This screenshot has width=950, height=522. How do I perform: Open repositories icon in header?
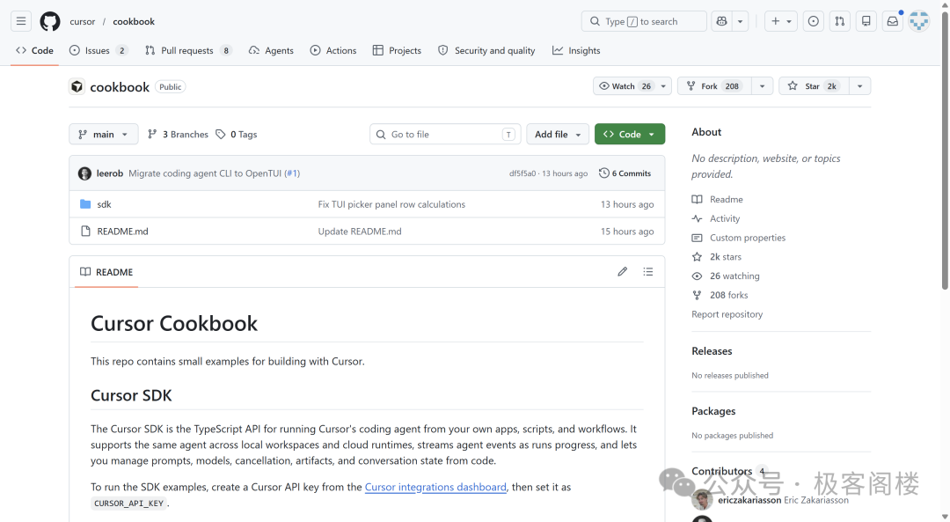866,21
